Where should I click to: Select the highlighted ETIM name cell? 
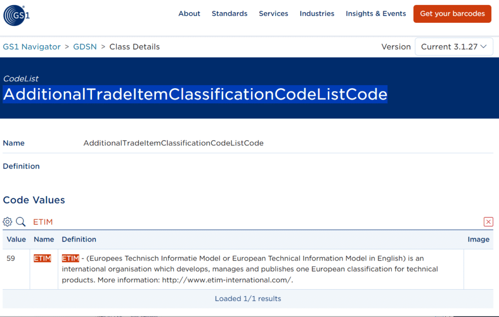[x=42, y=259]
